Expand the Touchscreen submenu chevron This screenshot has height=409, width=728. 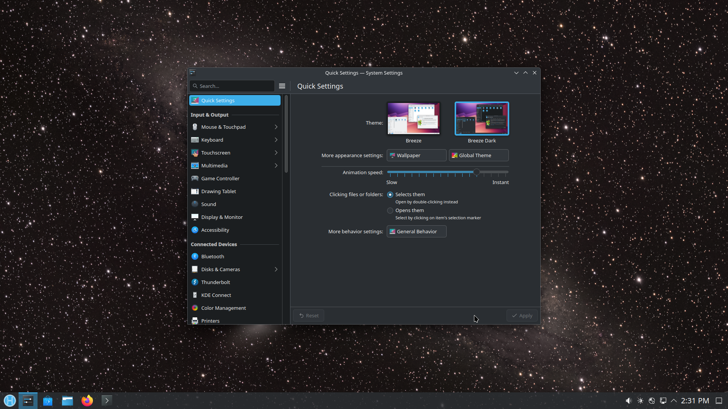tap(276, 153)
